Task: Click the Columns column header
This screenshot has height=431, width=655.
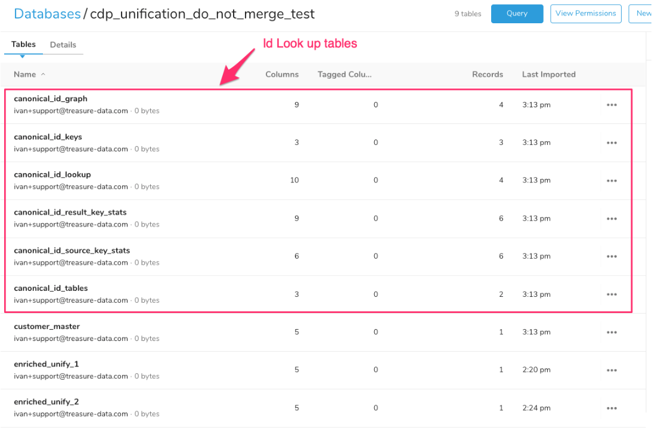Action: pyautogui.click(x=282, y=75)
